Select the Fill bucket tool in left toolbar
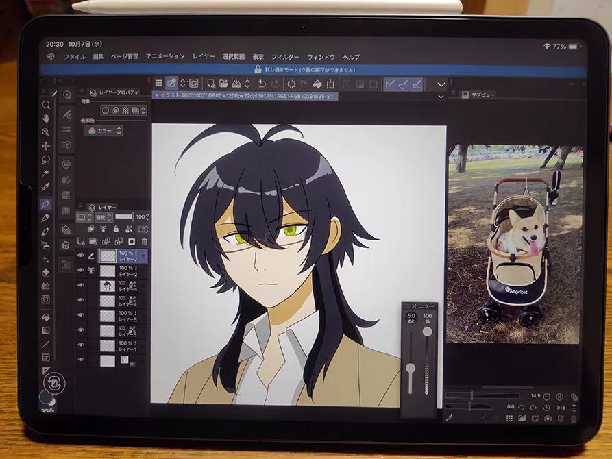The image size is (612, 459). tap(46, 317)
